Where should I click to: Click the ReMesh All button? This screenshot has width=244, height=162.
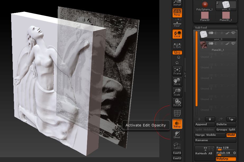click(205, 154)
